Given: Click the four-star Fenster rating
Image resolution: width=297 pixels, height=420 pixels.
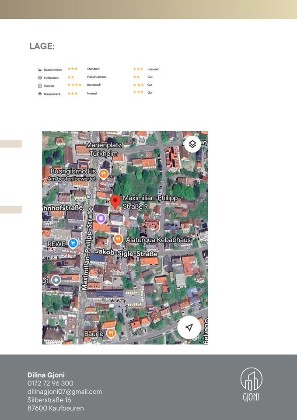Looking at the screenshot, I should tap(74, 85).
